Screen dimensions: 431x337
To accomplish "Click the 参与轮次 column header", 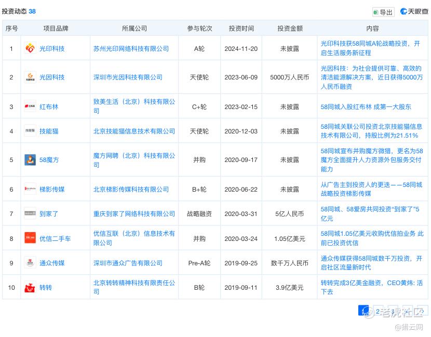I will [x=199, y=29].
